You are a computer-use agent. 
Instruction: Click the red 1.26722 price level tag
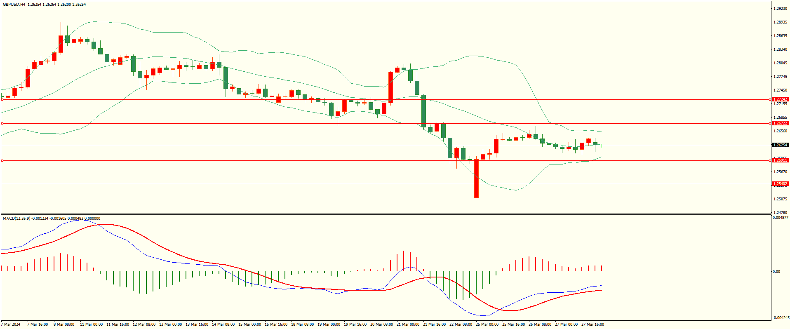point(780,123)
